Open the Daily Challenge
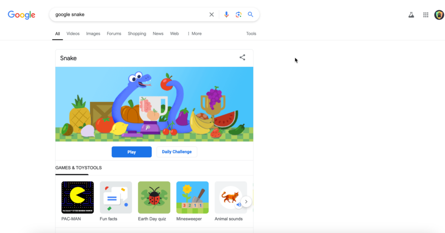Image resolution: width=445 pixels, height=233 pixels. (x=177, y=152)
